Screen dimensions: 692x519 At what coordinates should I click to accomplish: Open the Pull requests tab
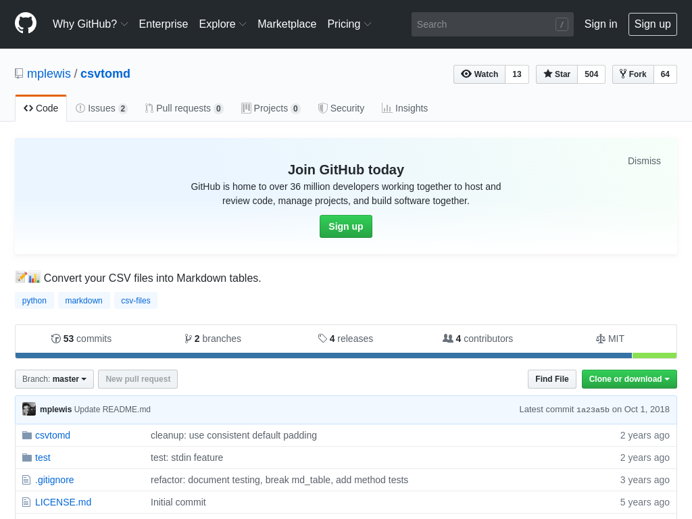point(183,108)
